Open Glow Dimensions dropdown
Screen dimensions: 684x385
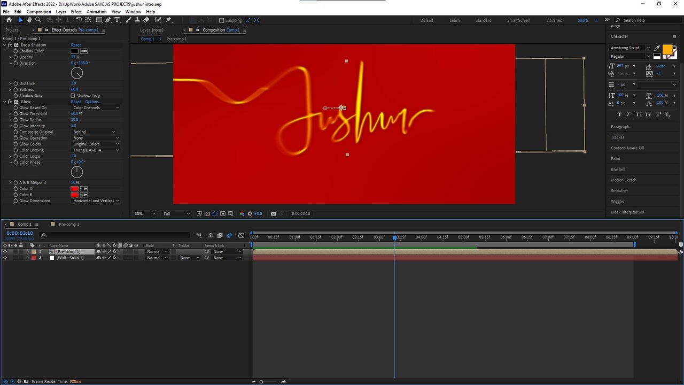coord(96,201)
